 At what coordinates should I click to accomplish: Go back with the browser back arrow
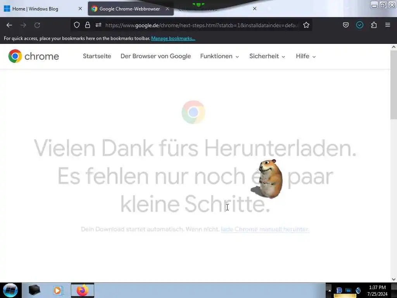tap(9, 25)
